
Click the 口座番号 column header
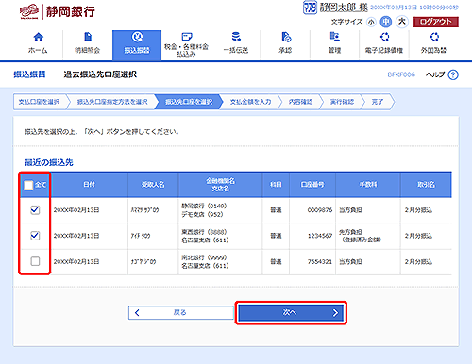[312, 185]
